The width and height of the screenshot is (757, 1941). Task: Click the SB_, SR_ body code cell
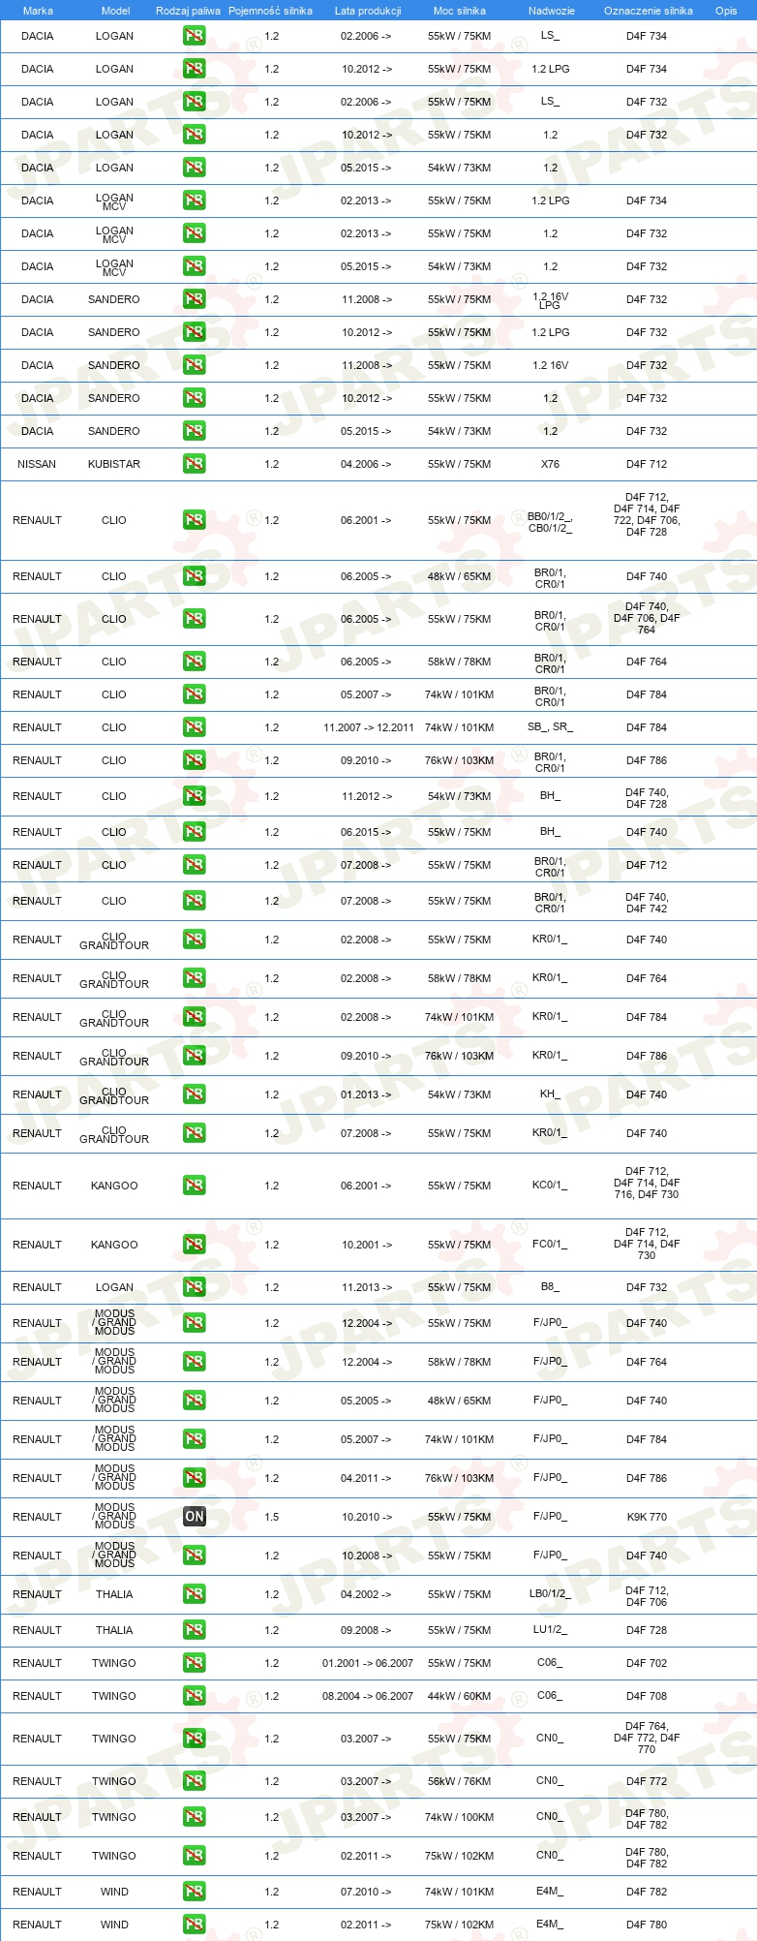pos(550,727)
